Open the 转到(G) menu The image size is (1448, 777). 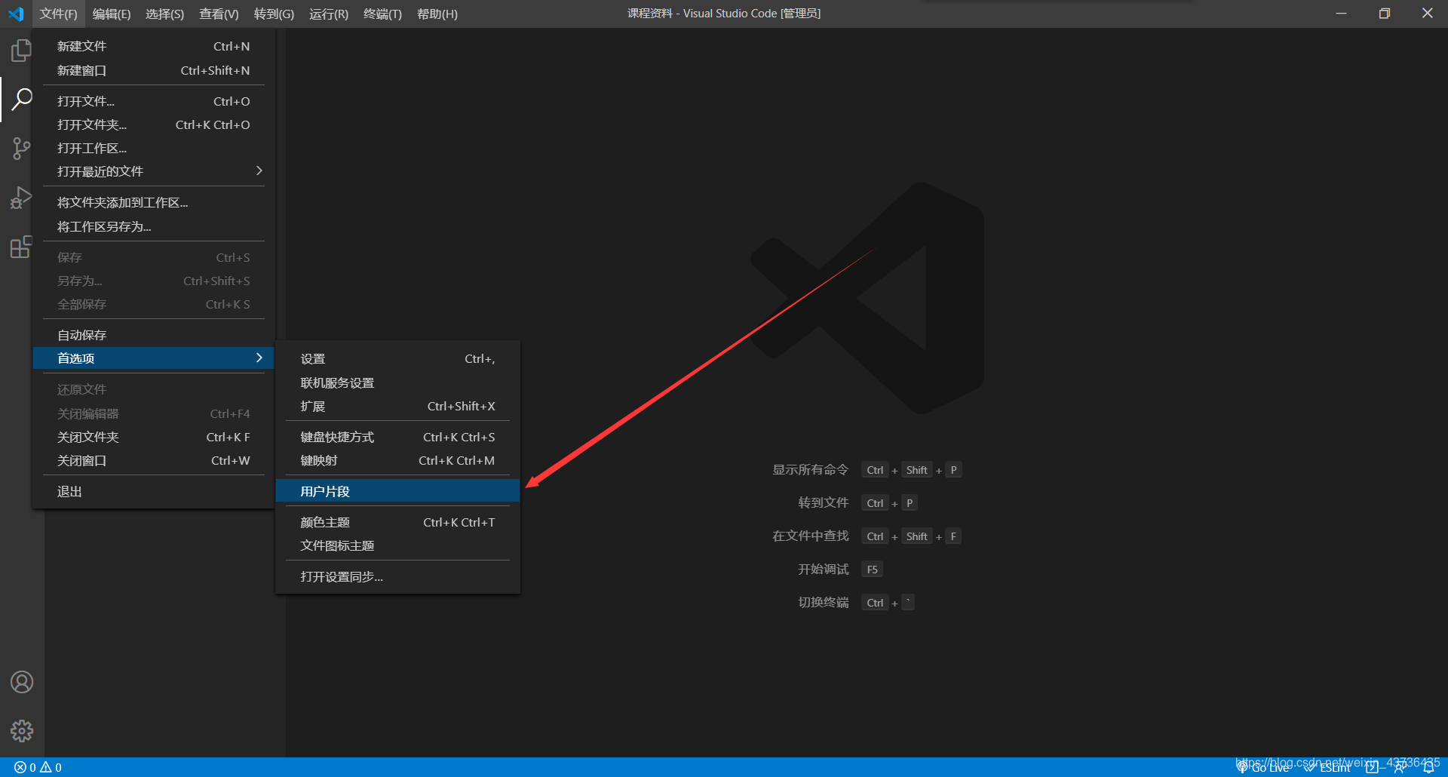point(274,14)
